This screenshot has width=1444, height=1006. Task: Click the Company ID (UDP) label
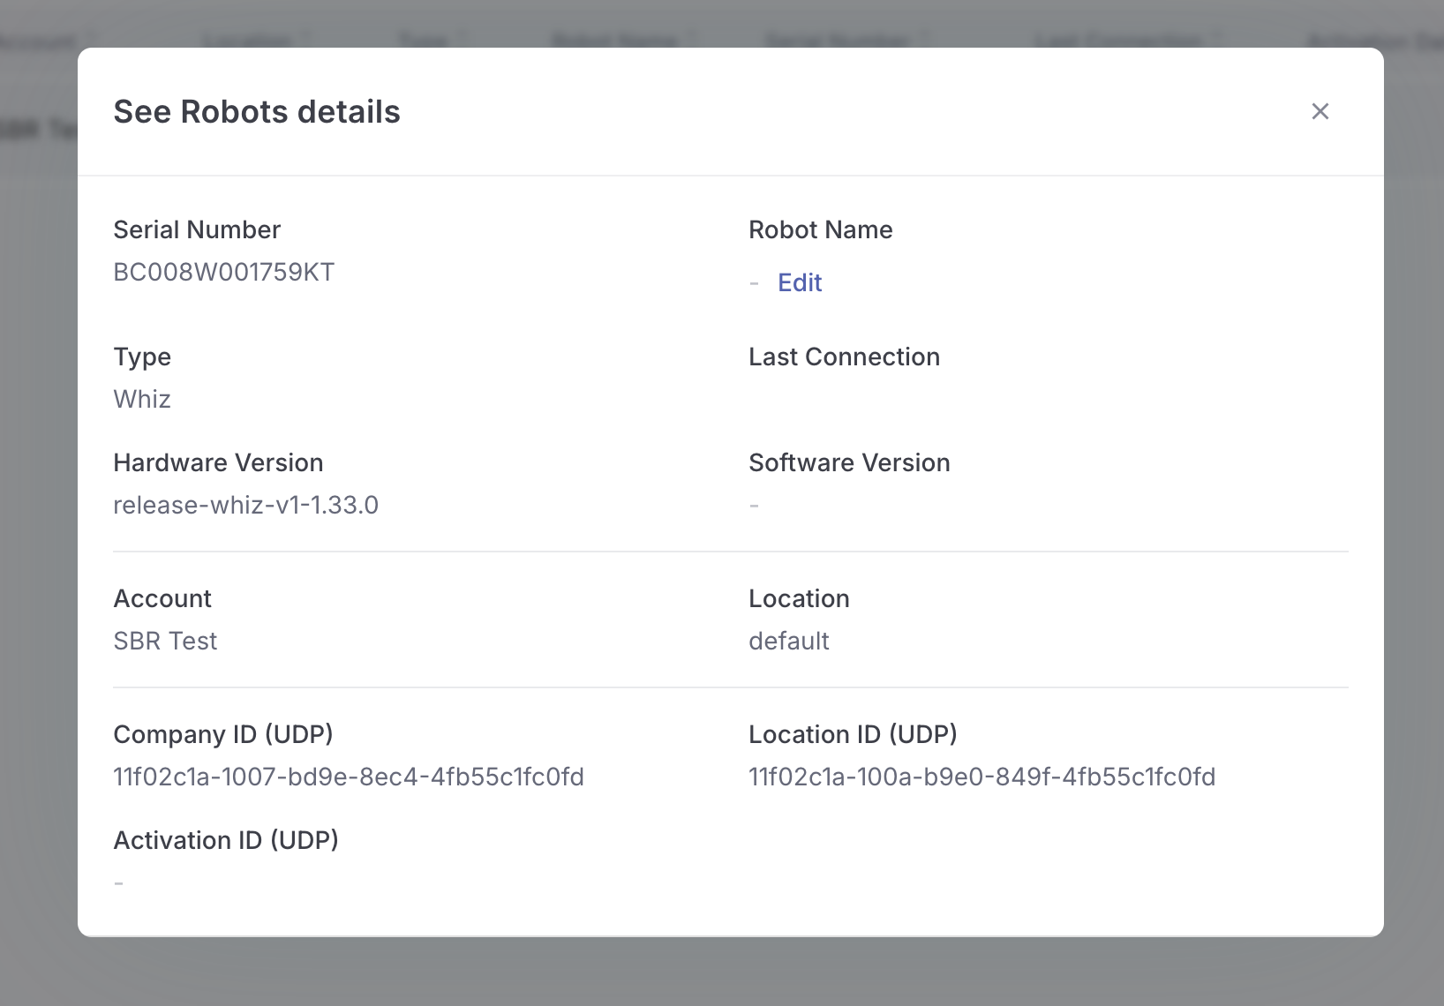[223, 734]
